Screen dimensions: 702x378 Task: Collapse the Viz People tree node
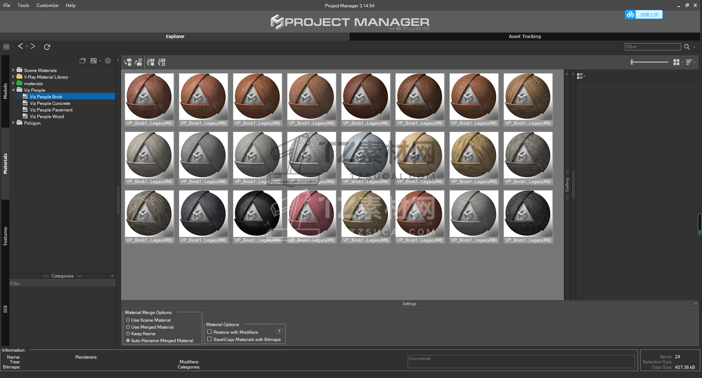pyautogui.click(x=14, y=90)
